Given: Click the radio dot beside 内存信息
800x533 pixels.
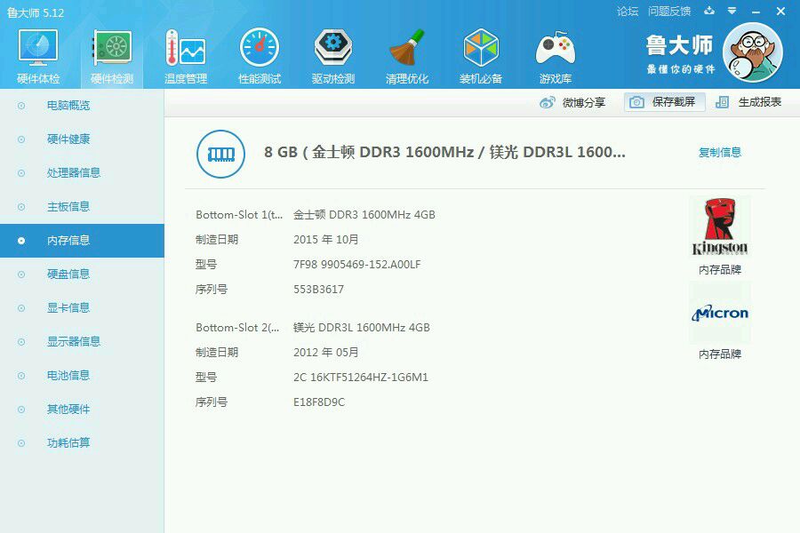Looking at the screenshot, I should tap(21, 240).
